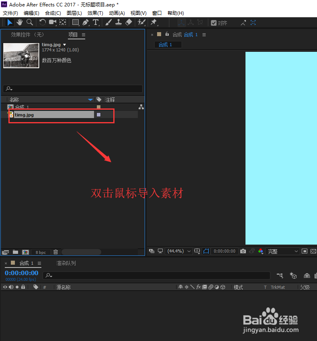The height and width of the screenshot is (341, 317).
Task: Open the 编辑(E) menu
Action: pyautogui.click(x=31, y=13)
